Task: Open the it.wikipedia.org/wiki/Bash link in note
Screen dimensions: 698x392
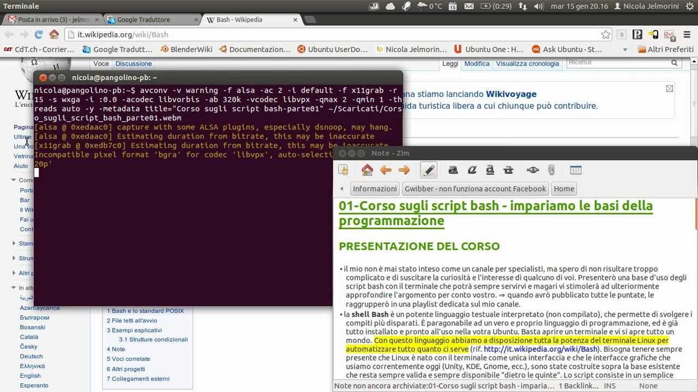Action: point(540,349)
